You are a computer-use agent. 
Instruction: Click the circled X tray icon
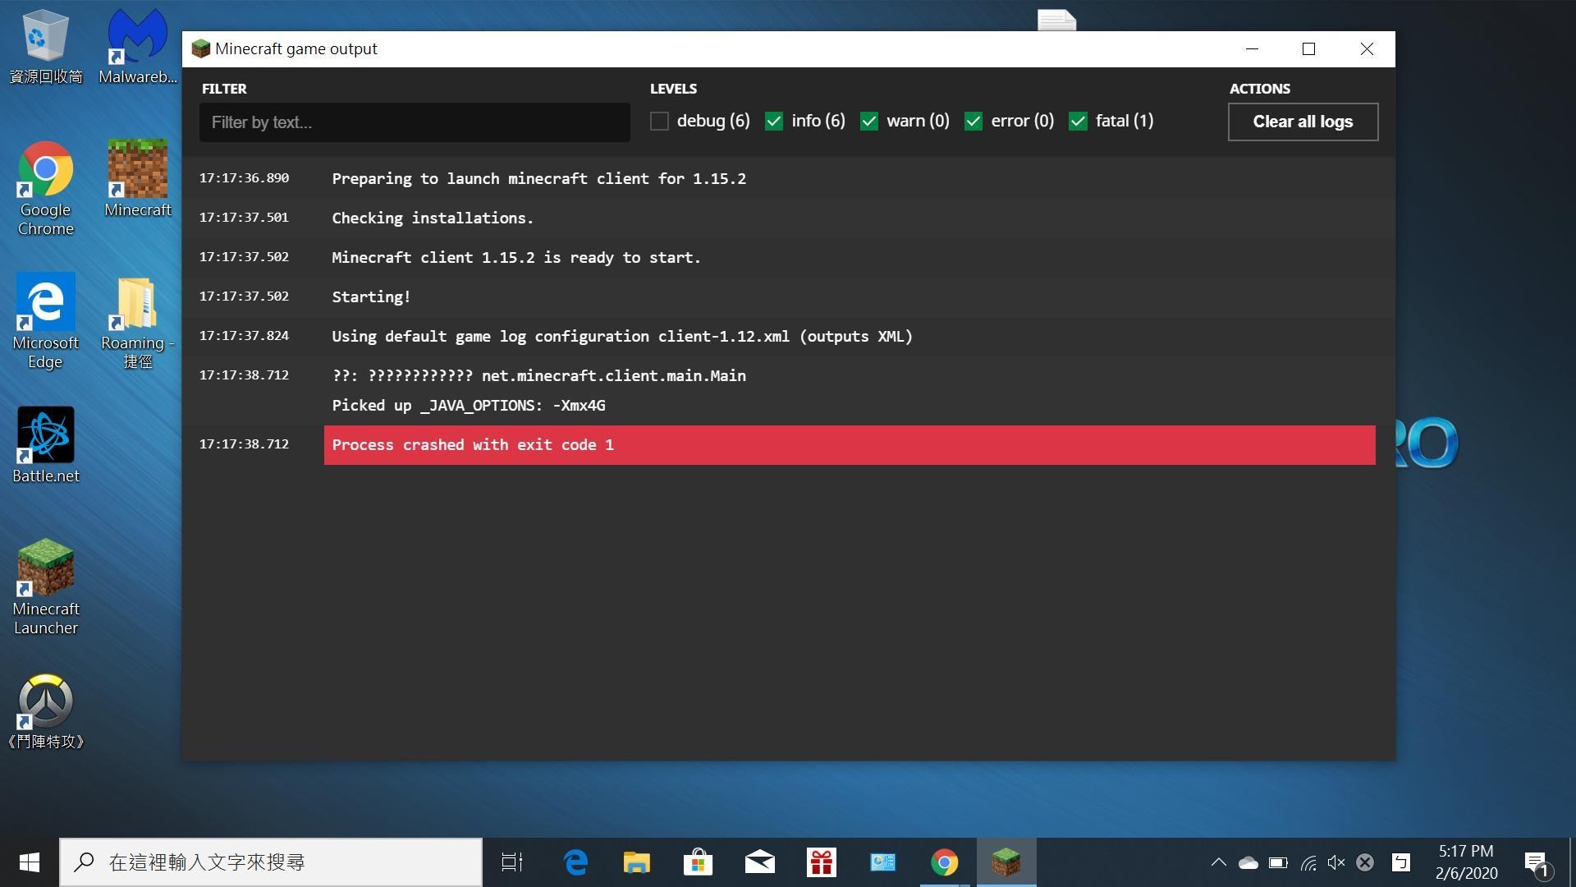tap(1365, 862)
